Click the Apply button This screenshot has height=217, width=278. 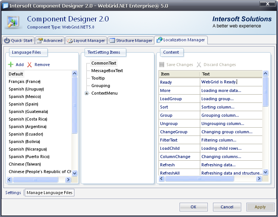point(260,207)
